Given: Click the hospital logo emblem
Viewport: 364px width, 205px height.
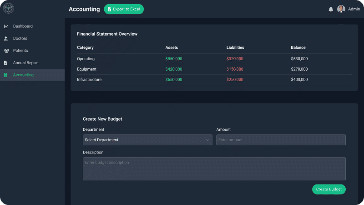Looking at the screenshot, I should click(x=8, y=8).
